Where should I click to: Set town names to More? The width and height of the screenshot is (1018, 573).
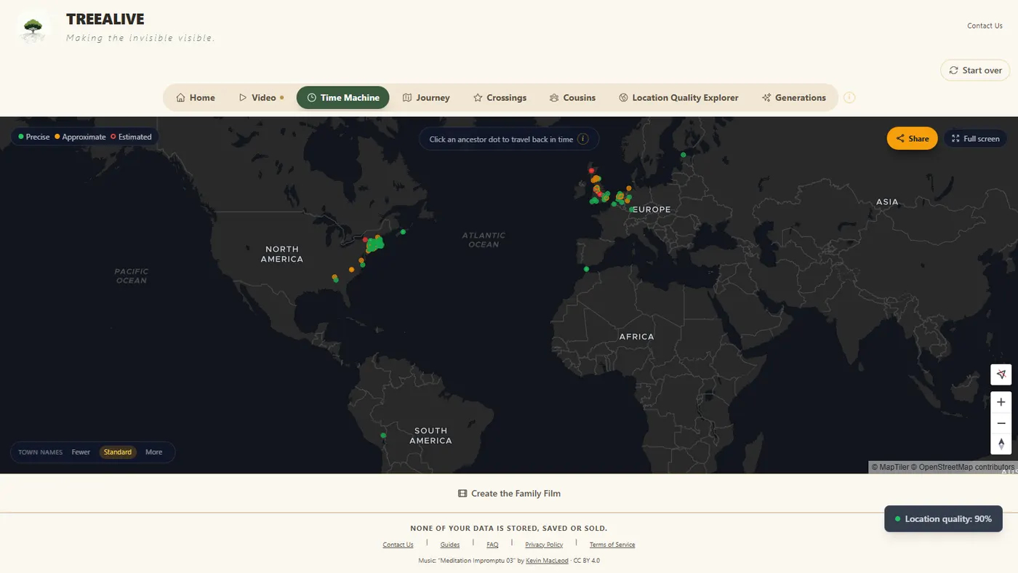[x=153, y=452]
